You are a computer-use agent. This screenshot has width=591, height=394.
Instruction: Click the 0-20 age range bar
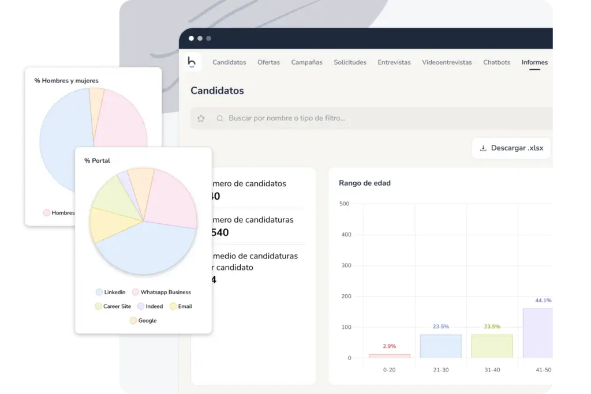(x=390, y=356)
